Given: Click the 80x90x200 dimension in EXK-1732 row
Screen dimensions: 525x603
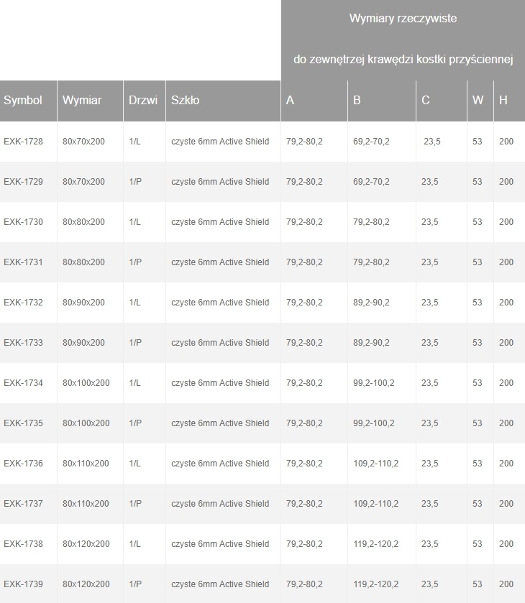Looking at the screenshot, I should point(83,303).
